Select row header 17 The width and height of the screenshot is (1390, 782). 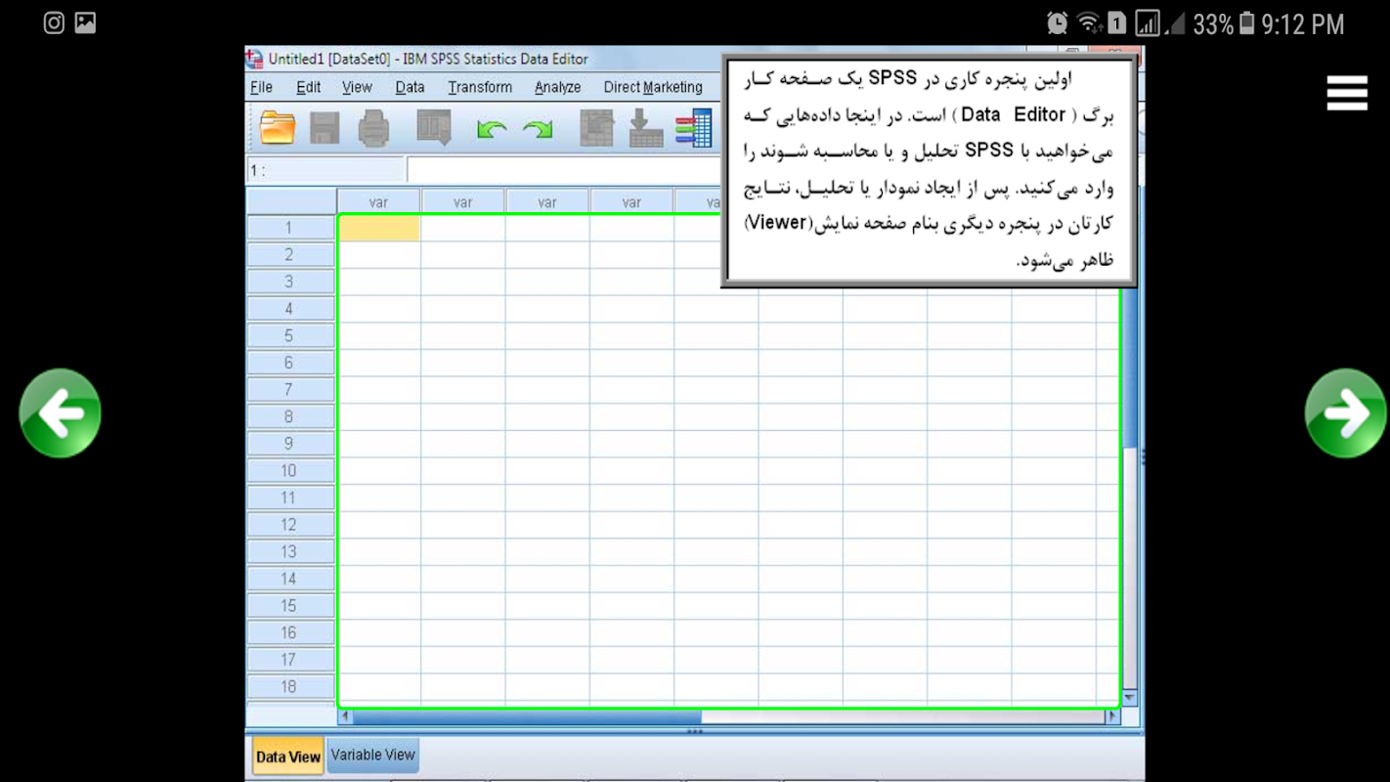click(290, 661)
